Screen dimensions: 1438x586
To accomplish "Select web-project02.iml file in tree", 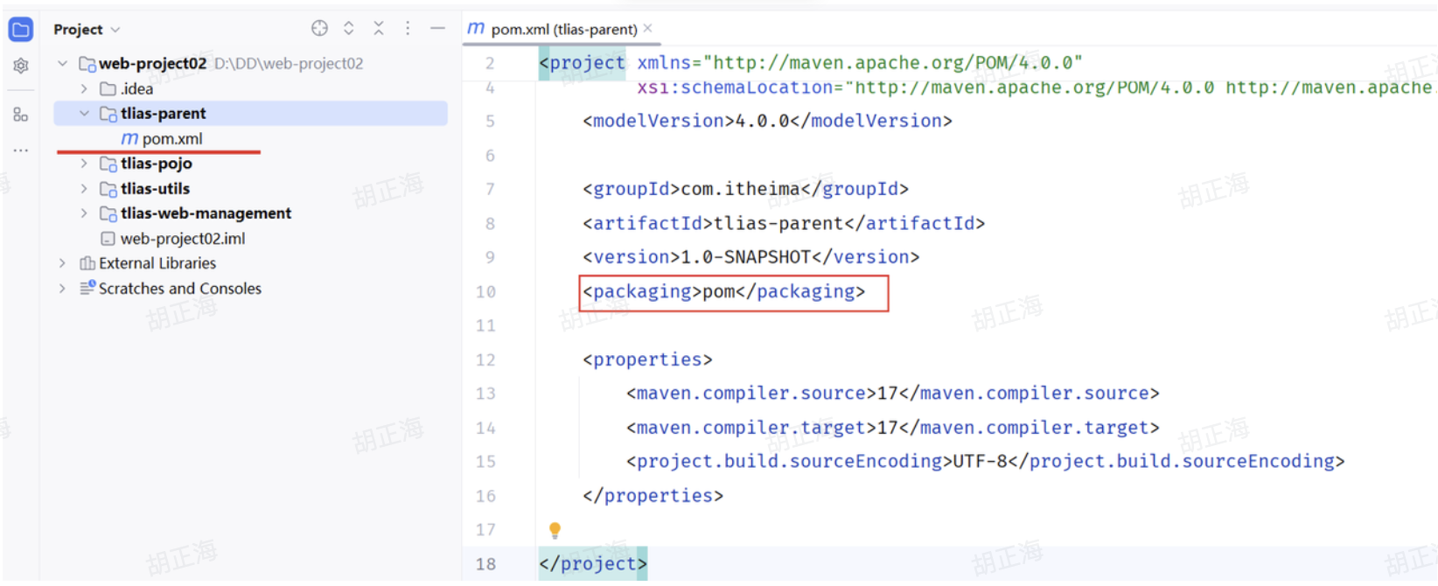I will pyautogui.click(x=182, y=239).
